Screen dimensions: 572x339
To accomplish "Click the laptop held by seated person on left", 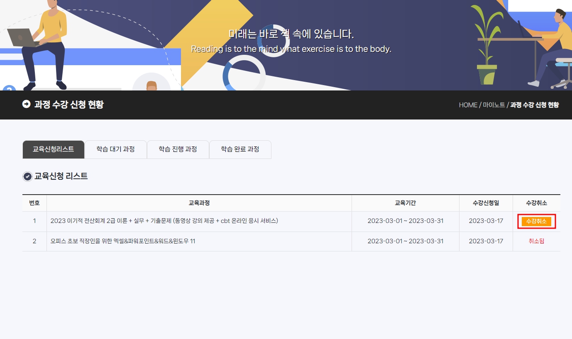I will (x=23, y=37).
